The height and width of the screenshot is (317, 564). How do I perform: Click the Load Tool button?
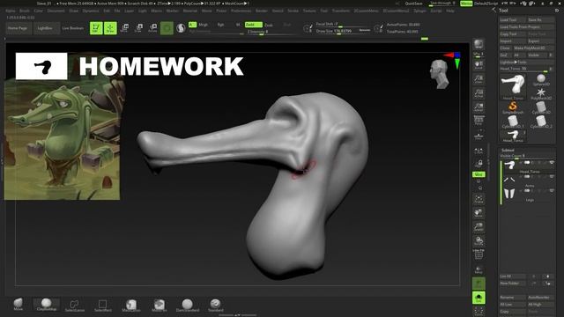[x=513, y=19]
